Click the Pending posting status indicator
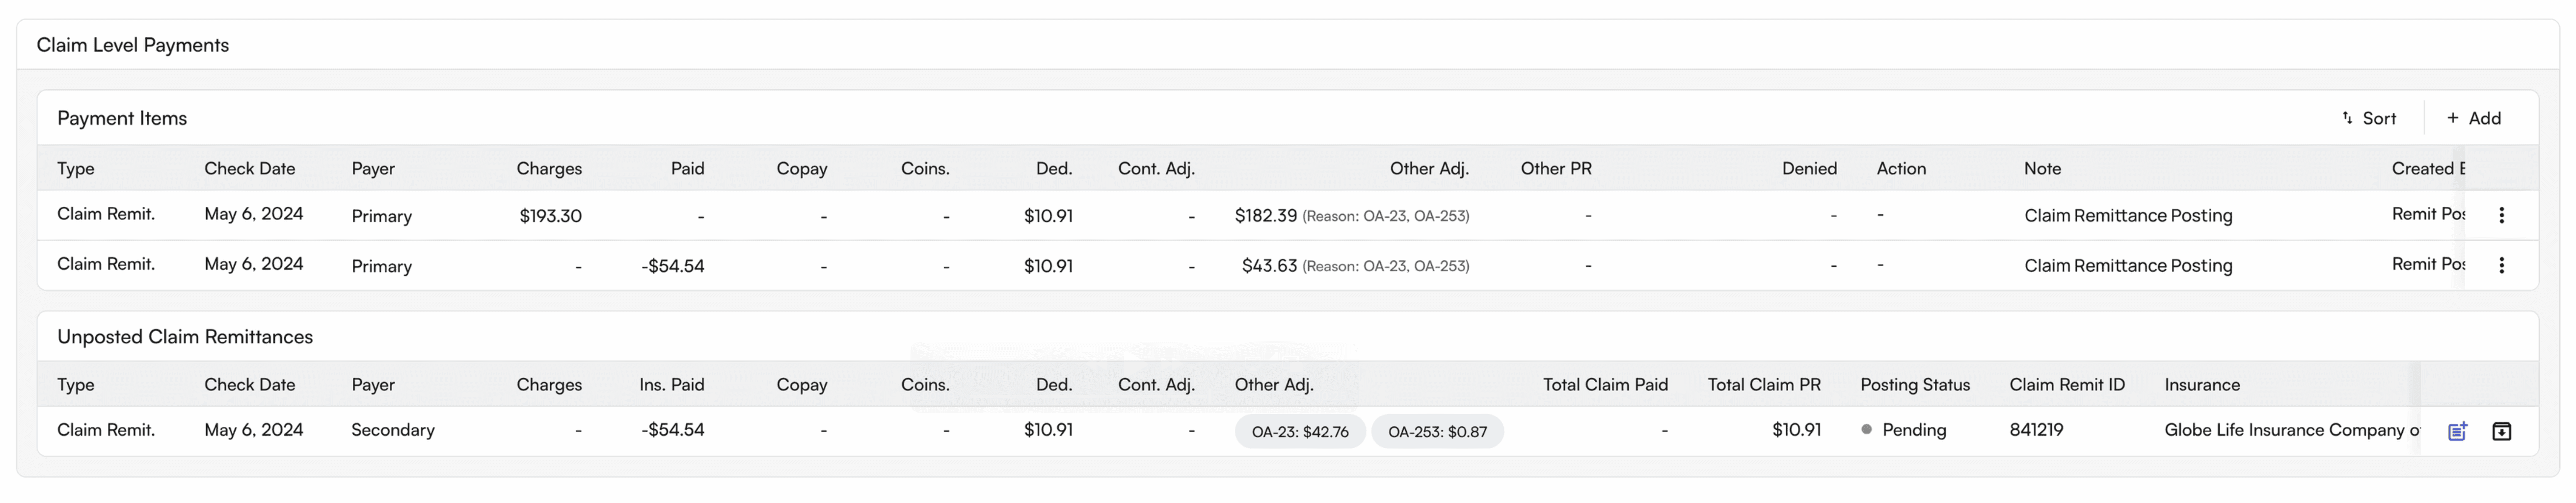2576x503 pixels. tap(1904, 430)
